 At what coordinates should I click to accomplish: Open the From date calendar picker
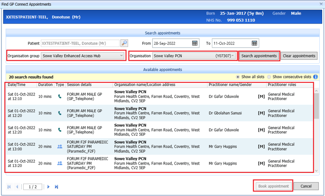click(x=195, y=43)
